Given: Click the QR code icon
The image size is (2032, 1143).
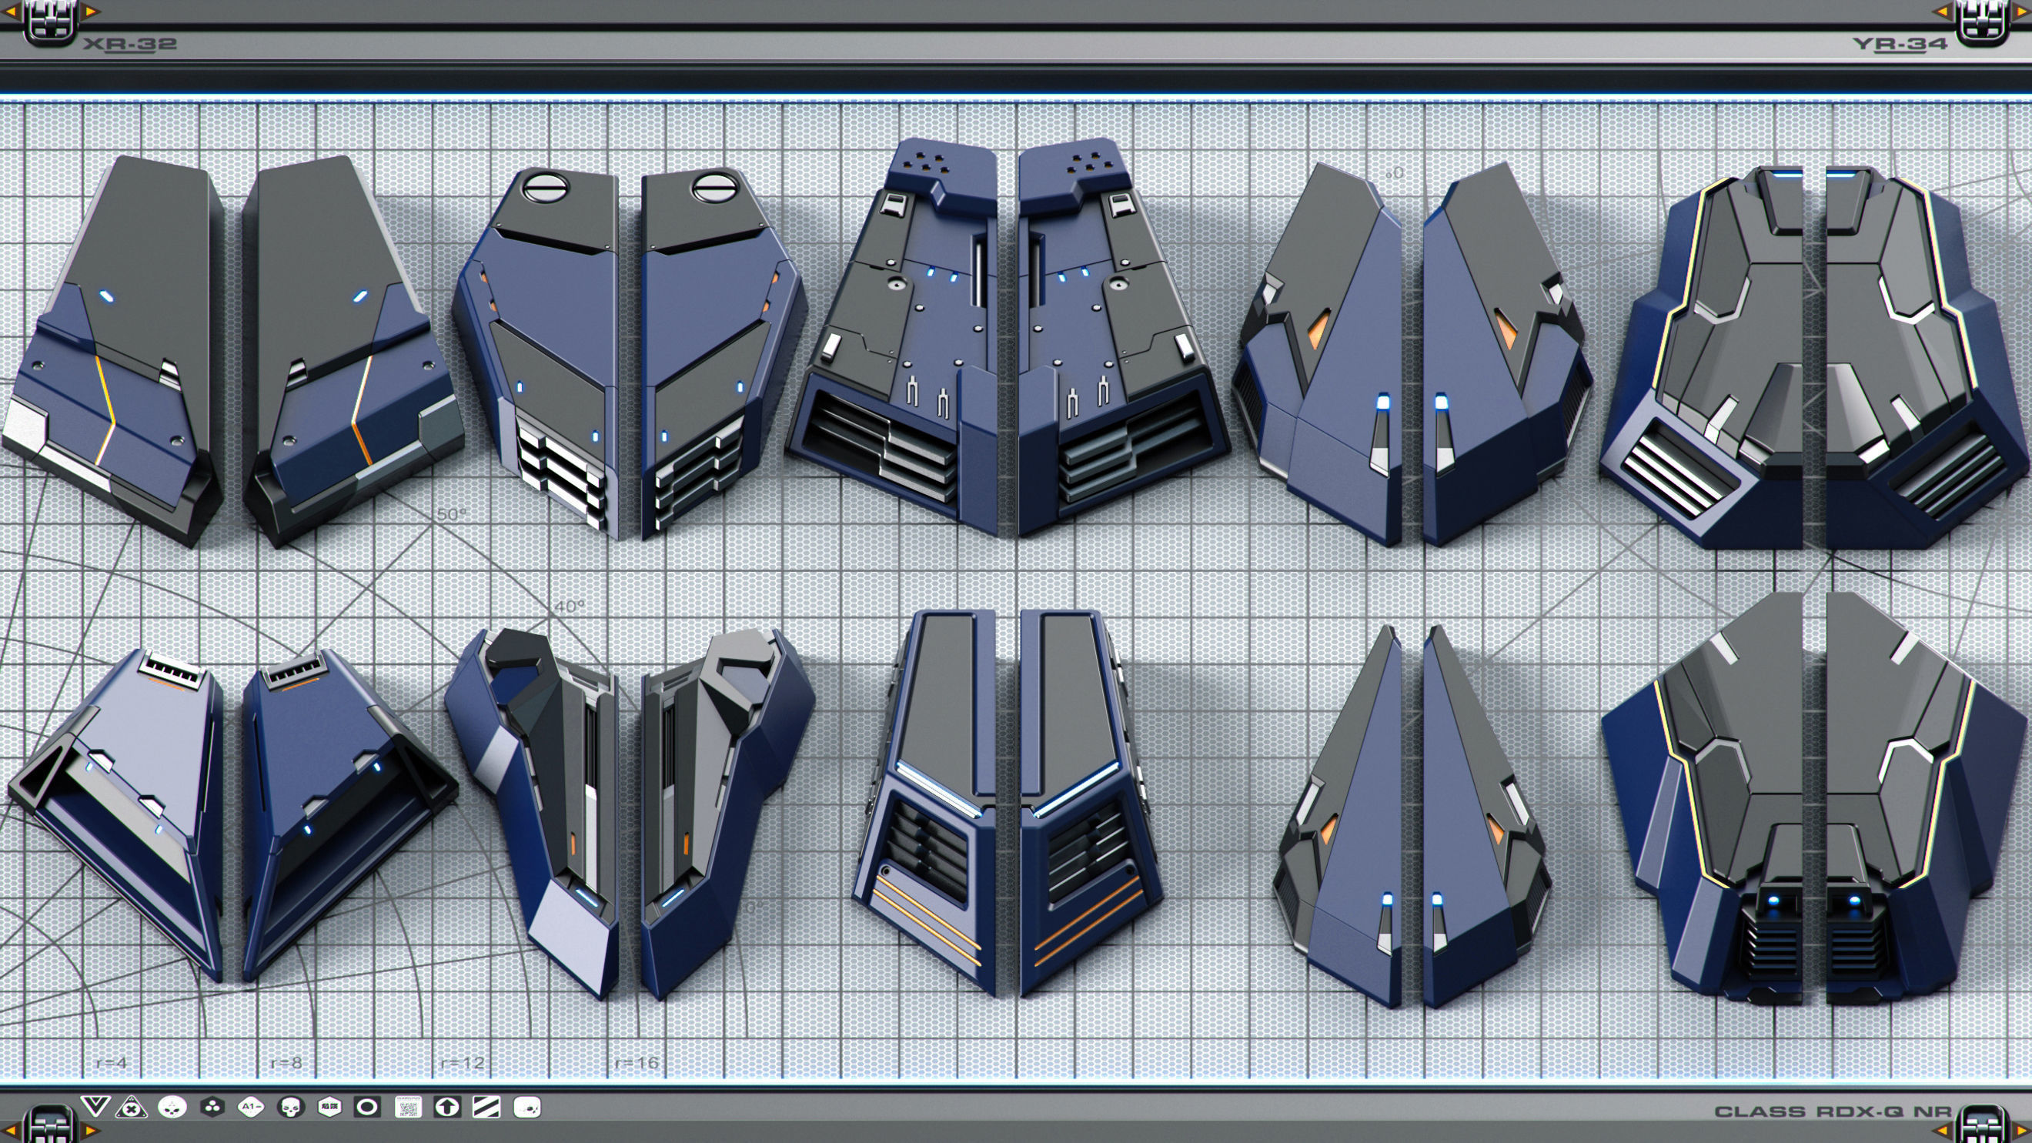Looking at the screenshot, I should [x=408, y=1108].
